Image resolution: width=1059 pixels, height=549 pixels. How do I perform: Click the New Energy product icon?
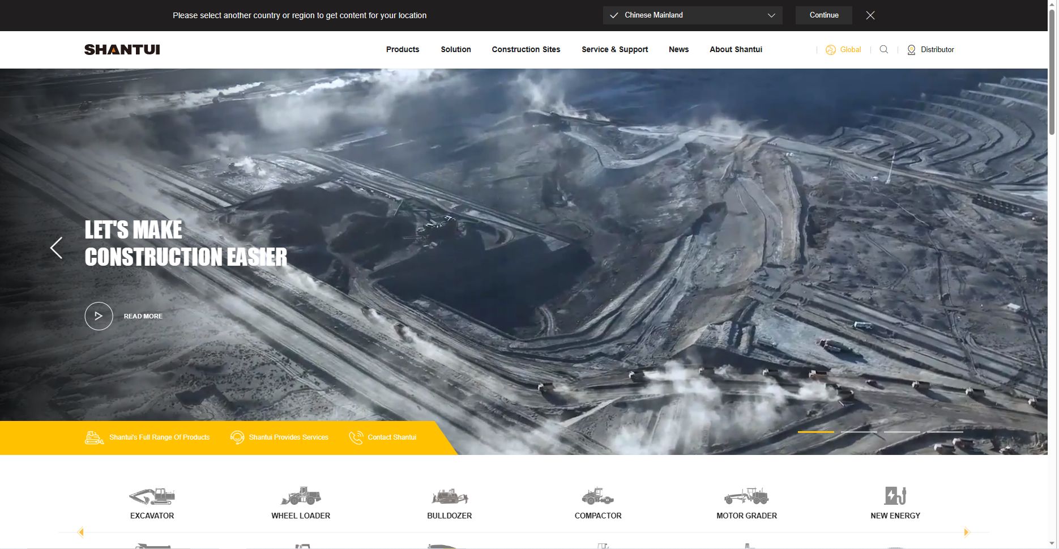pos(895,496)
